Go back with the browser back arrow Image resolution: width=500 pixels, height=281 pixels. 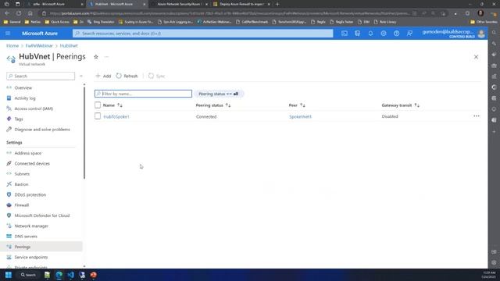(7, 13)
